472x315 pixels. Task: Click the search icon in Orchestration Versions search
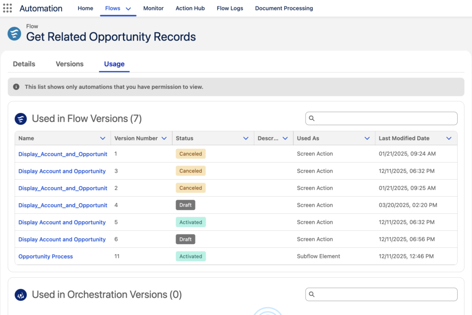tap(312, 294)
